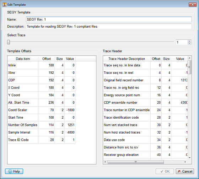This screenshot has height=179, width=199.
Task: Select the X Coord data item
Action: tap(41, 88)
